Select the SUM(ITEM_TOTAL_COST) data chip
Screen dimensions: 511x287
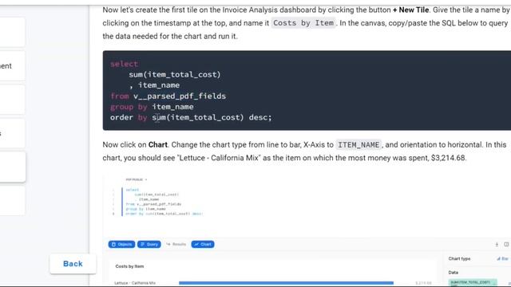(x=473, y=282)
